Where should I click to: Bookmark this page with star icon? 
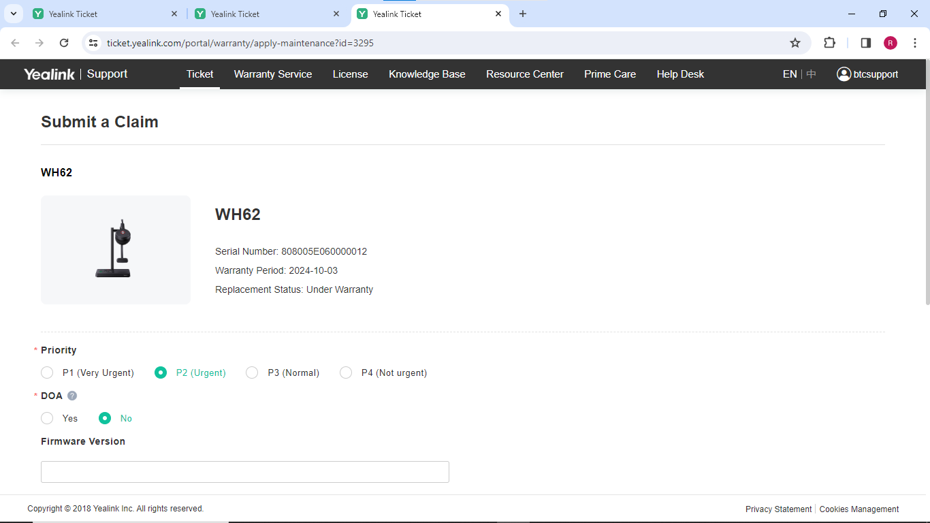(x=795, y=43)
